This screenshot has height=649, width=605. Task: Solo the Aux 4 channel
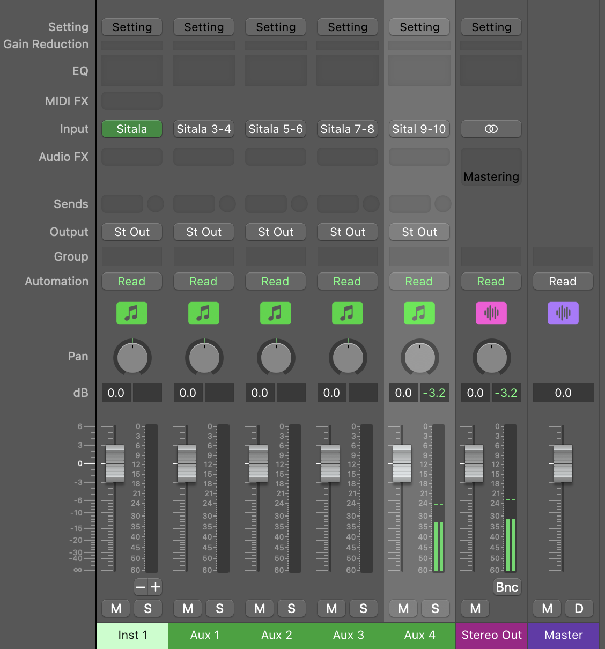tap(436, 608)
